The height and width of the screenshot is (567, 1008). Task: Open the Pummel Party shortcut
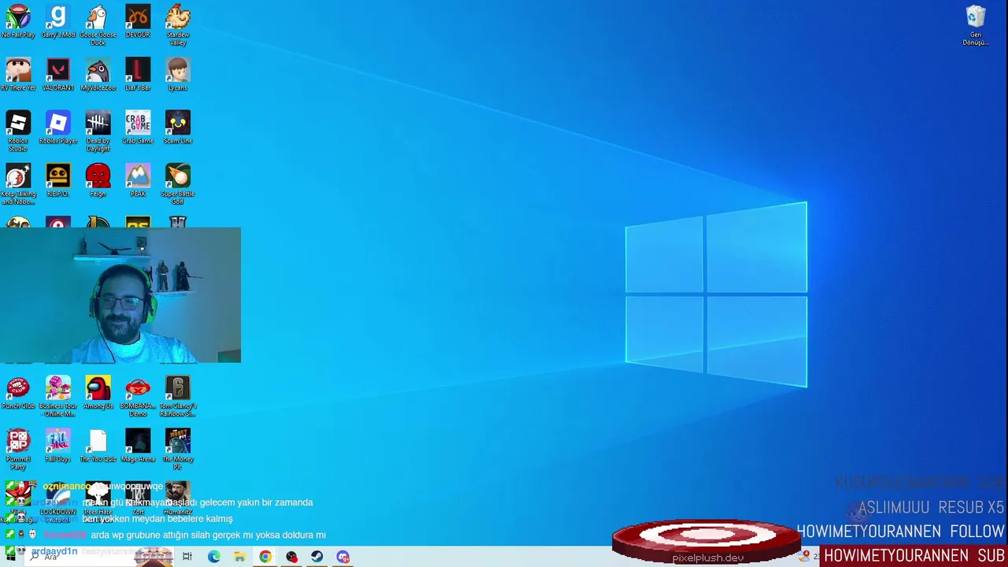pyautogui.click(x=18, y=449)
